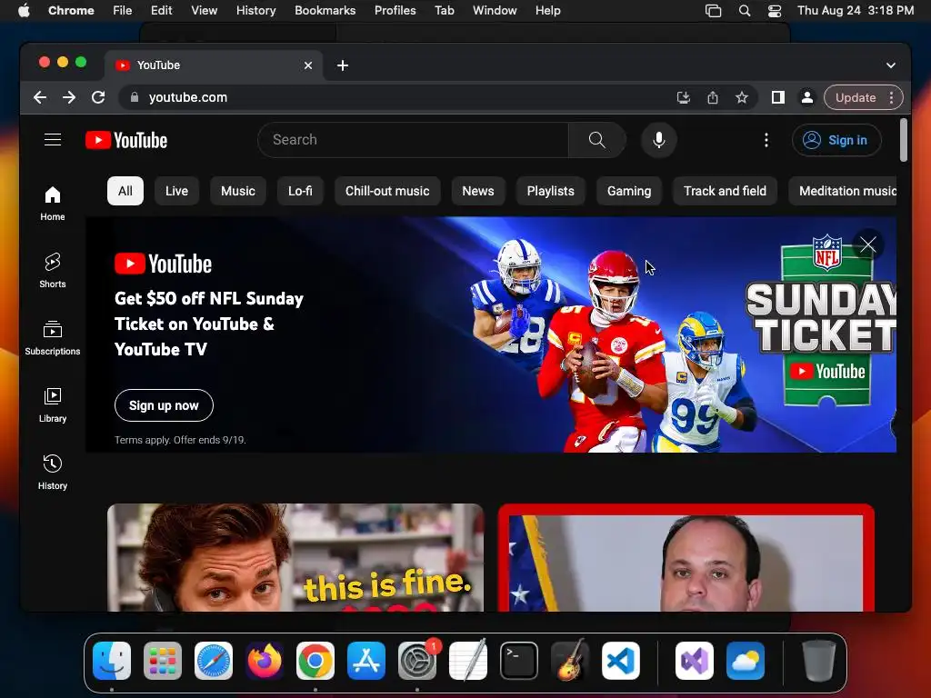This screenshot has height=698, width=931.
Task: Toggle the Chrome side panel
Action: pyautogui.click(x=778, y=97)
